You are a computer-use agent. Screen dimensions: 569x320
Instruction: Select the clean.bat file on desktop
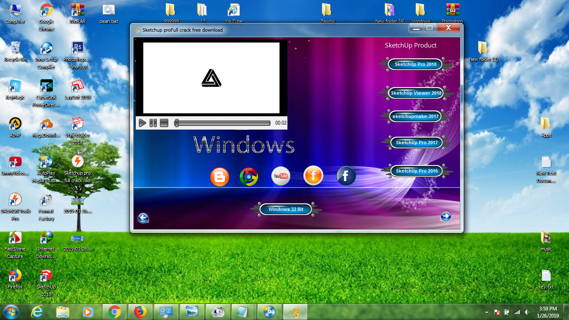(x=109, y=13)
